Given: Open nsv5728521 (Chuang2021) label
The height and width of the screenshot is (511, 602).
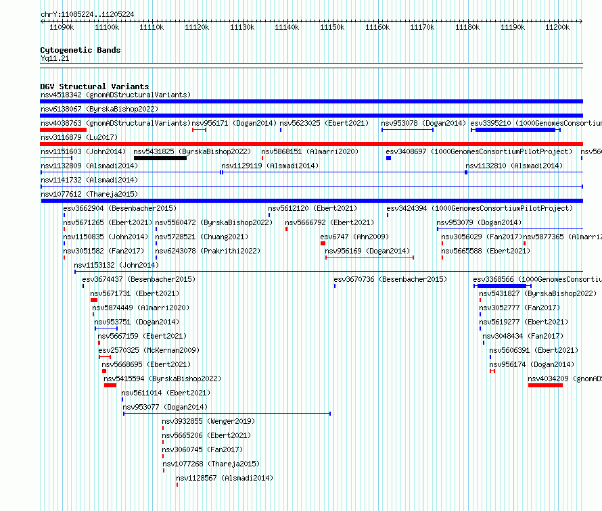Looking at the screenshot, I should click(202, 237).
